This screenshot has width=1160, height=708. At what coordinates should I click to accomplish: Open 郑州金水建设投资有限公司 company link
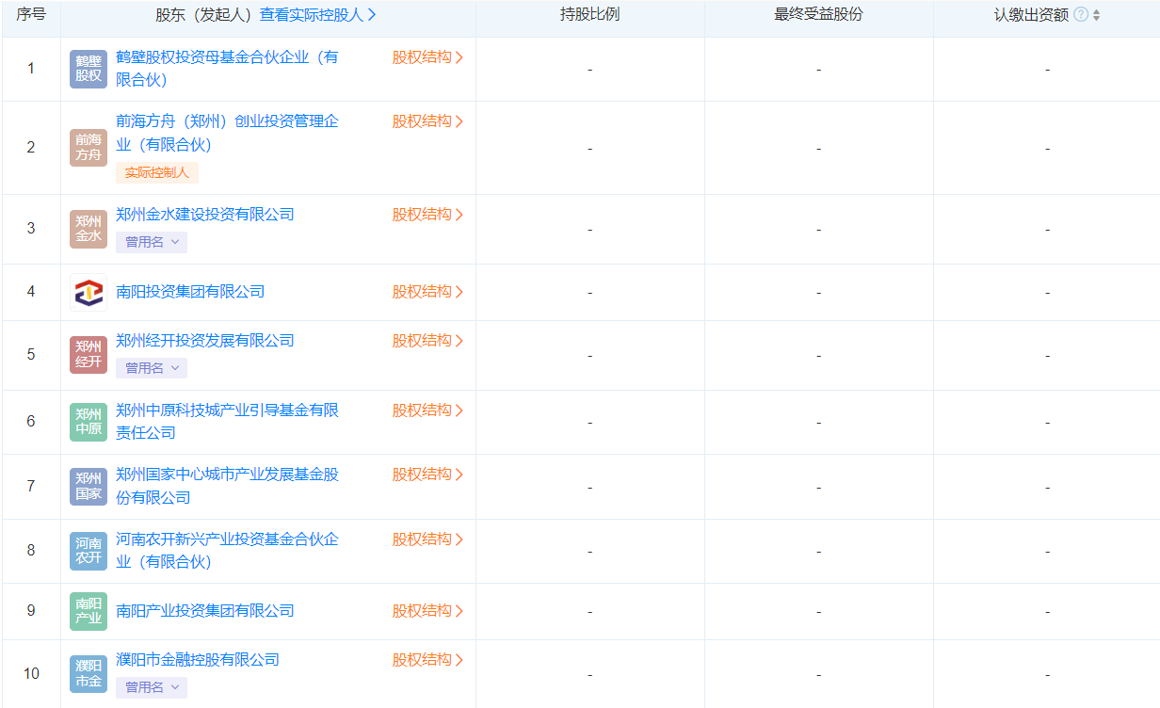pyautogui.click(x=205, y=215)
